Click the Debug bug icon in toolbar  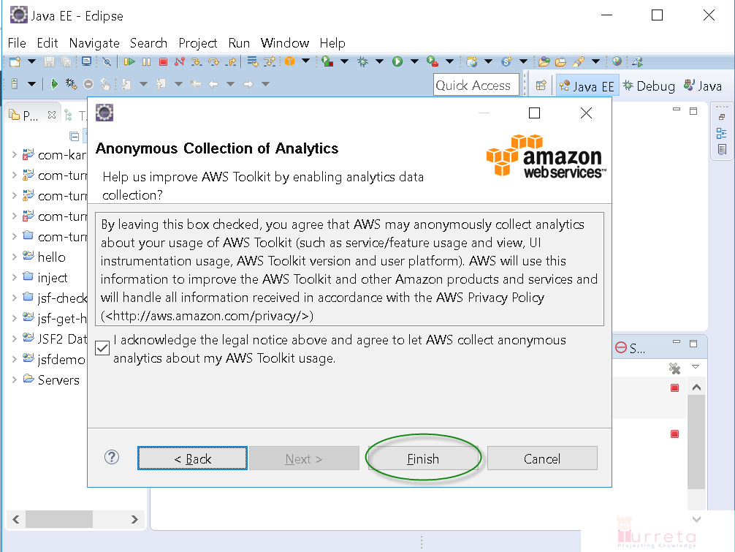point(363,61)
